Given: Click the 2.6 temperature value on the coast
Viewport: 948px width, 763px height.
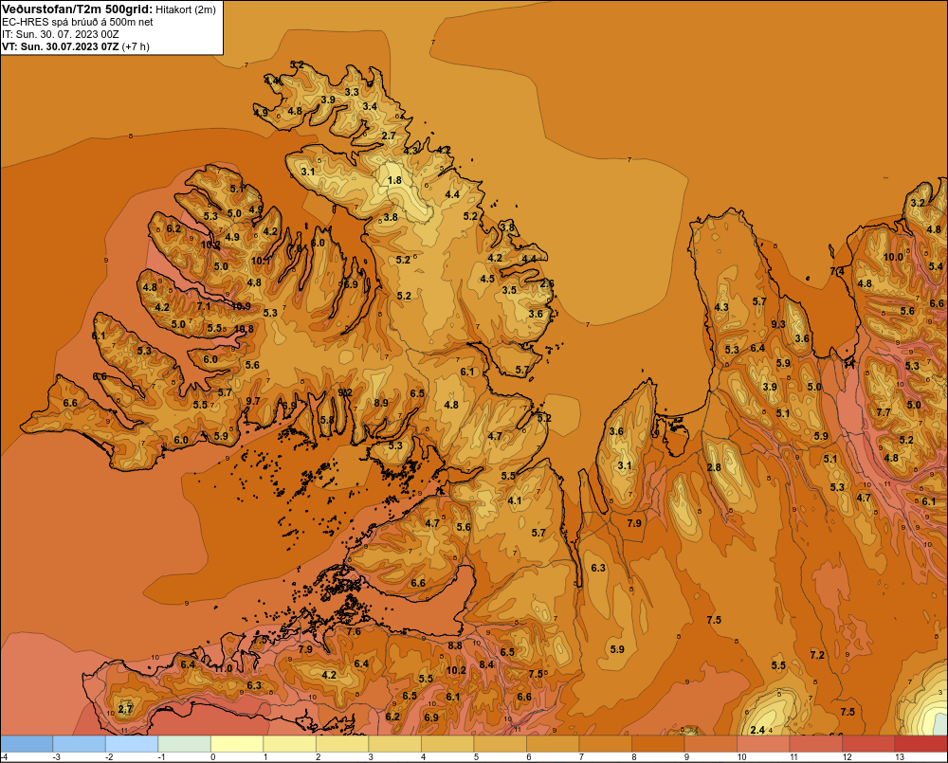Looking at the screenshot, I should (547, 283).
